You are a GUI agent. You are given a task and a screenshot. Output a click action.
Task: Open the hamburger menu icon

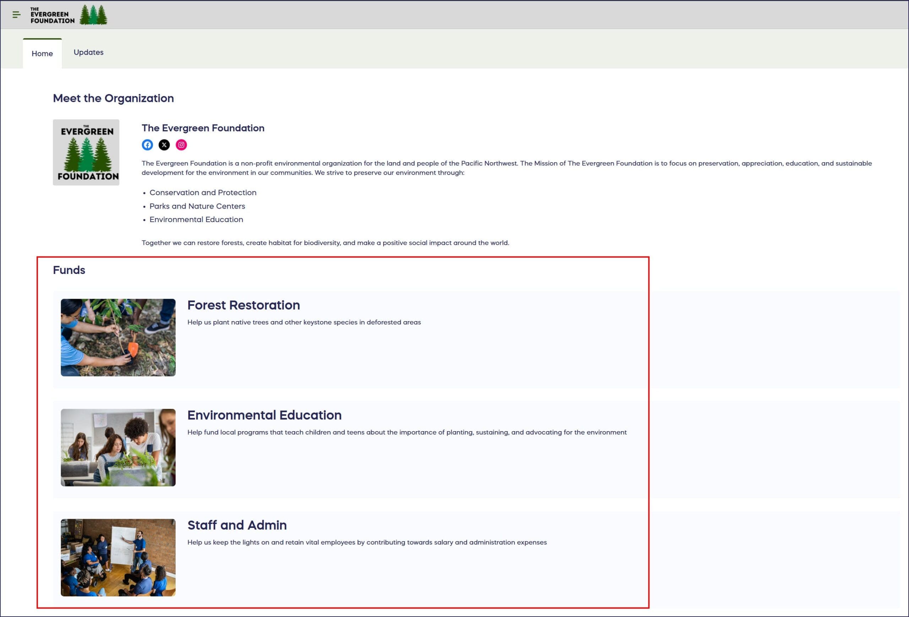(16, 15)
